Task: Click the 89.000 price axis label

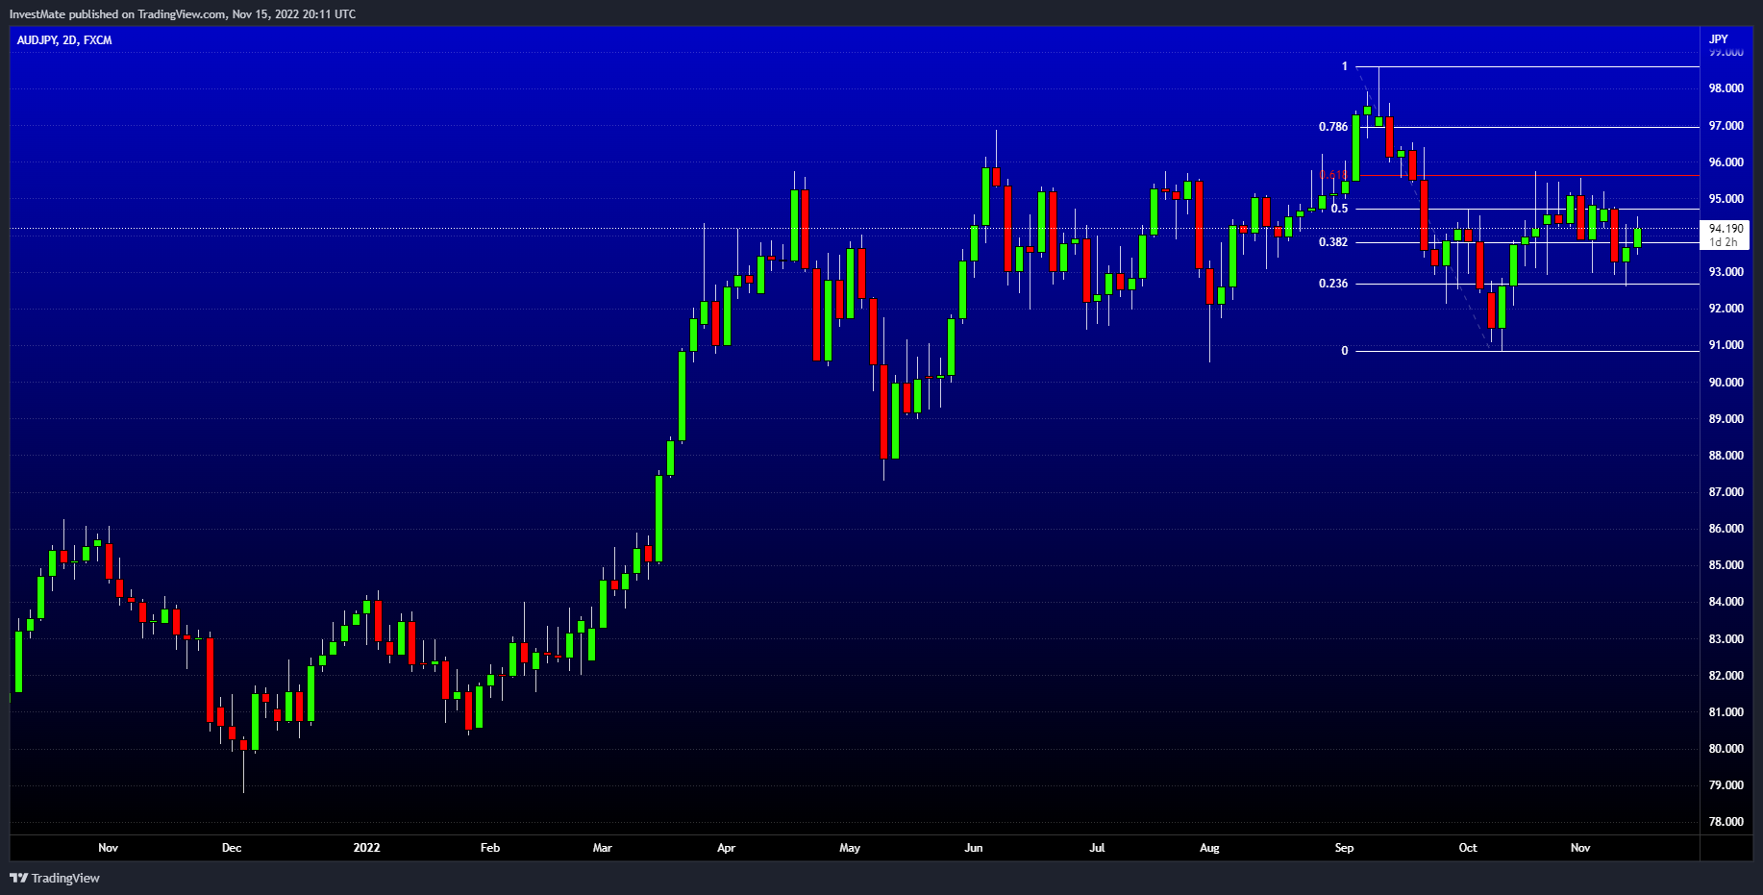Action: pos(1726,419)
